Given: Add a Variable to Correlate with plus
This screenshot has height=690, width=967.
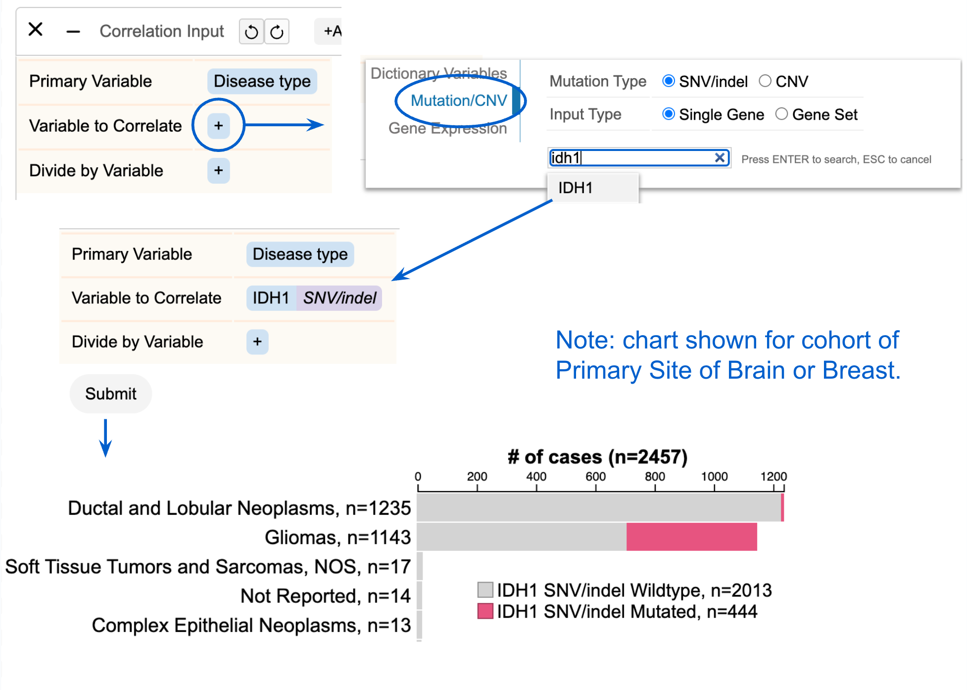Looking at the screenshot, I should [218, 126].
